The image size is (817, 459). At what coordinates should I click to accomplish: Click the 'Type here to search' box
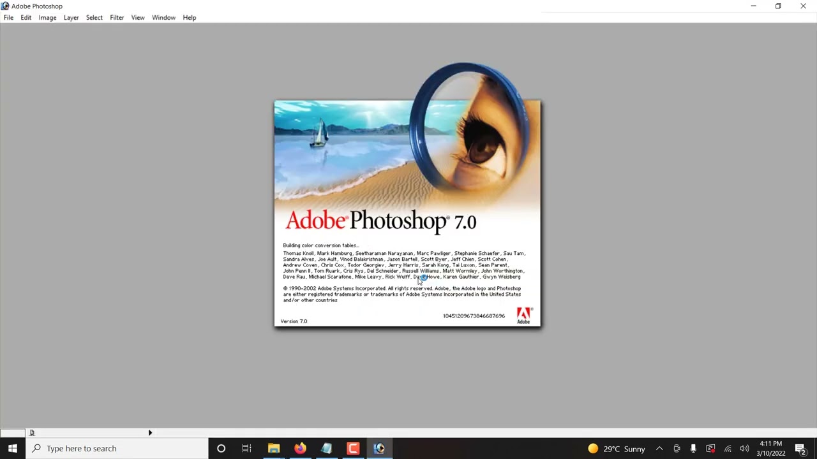(x=117, y=448)
